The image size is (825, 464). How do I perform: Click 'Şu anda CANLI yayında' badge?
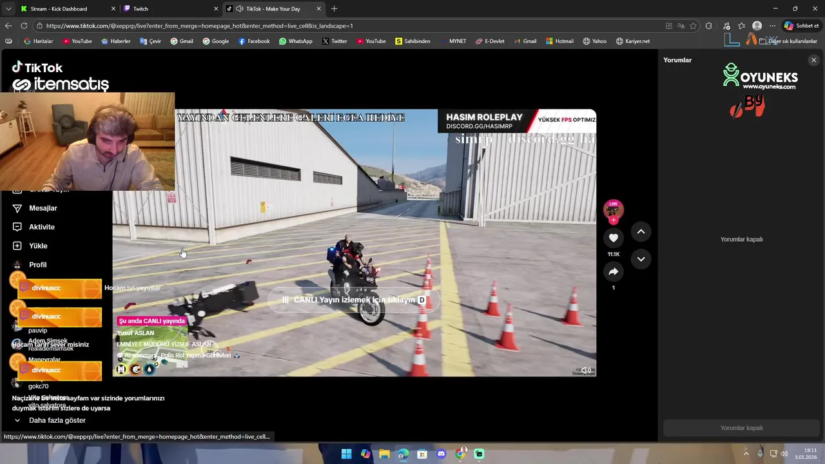point(151,321)
